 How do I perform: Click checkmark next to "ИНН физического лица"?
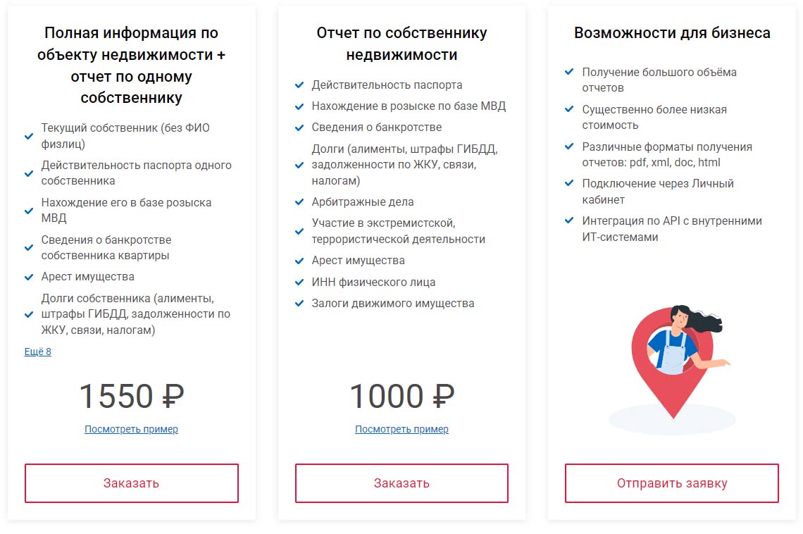[x=299, y=282]
